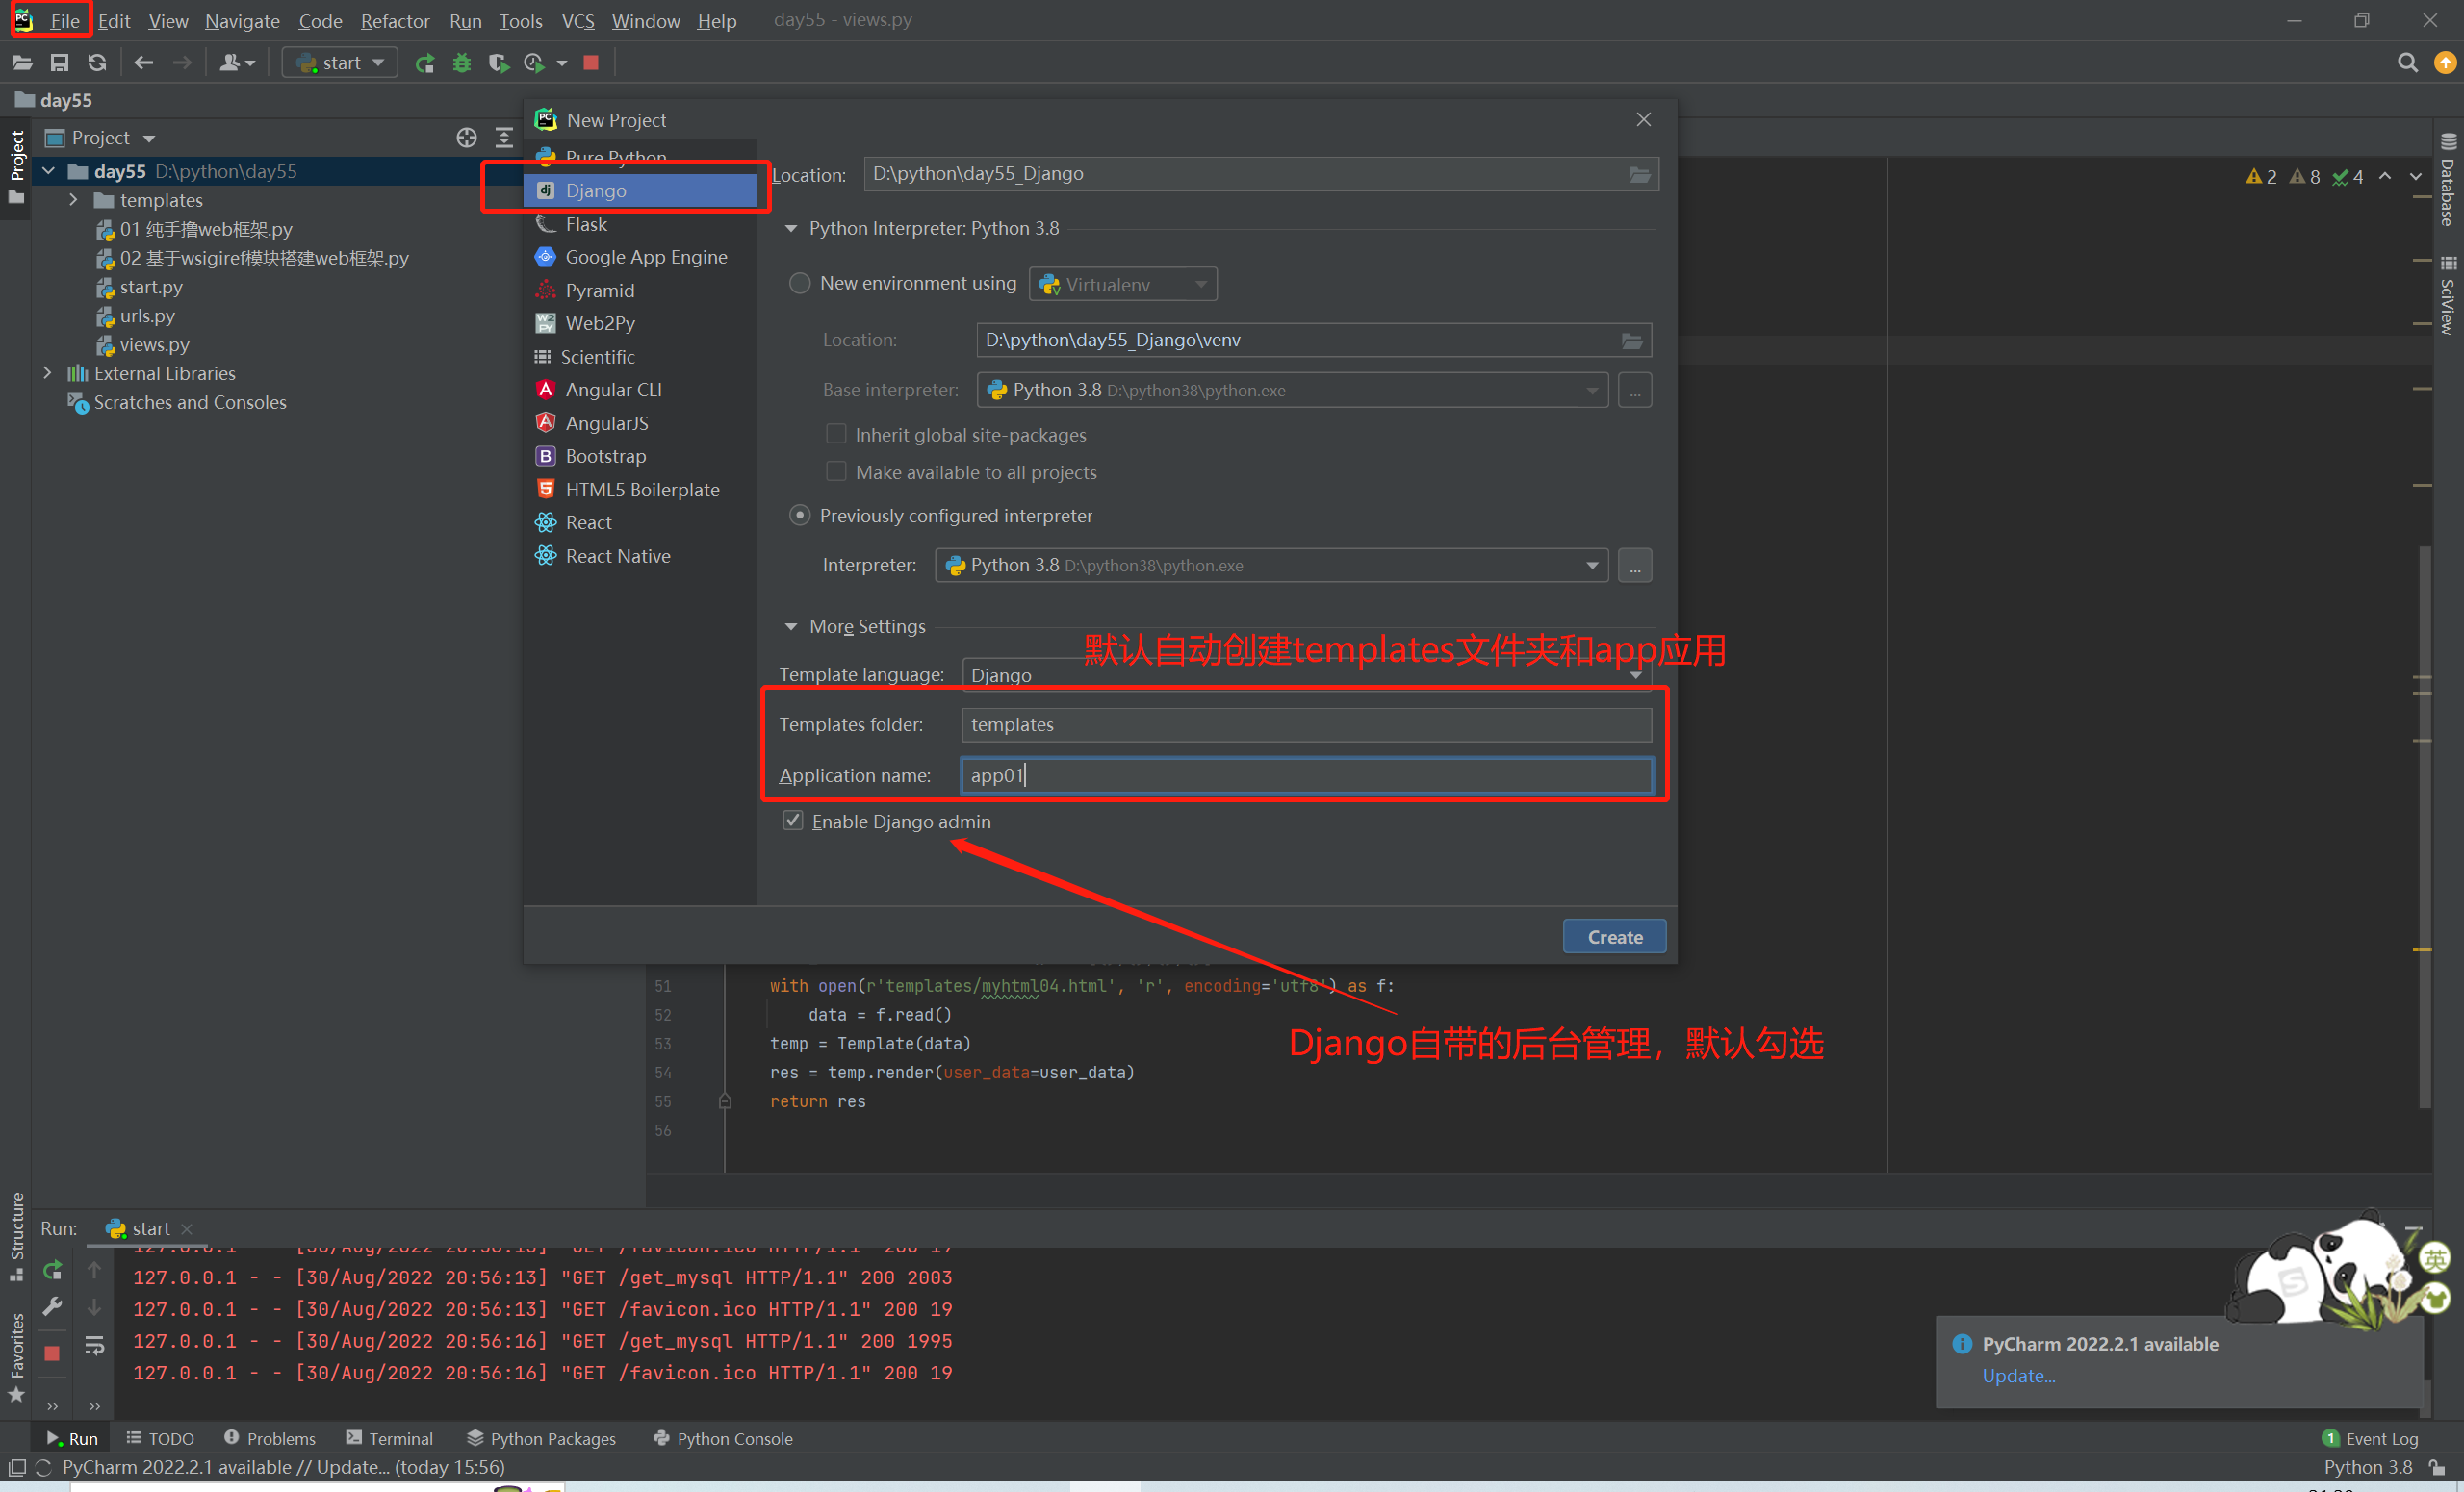Collapse the More Settings section
The height and width of the screenshot is (1492, 2464).
point(791,626)
